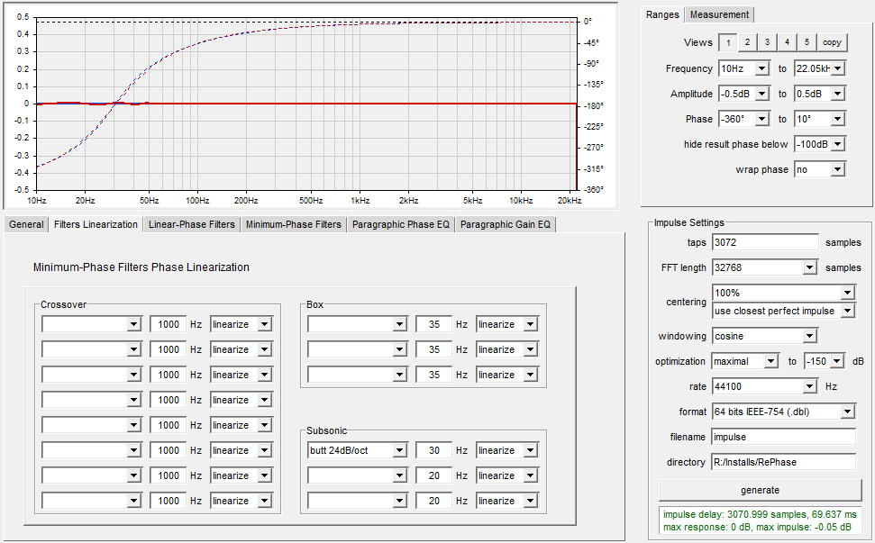Click the filename input field
Viewport: 875px width, 543px height.
[783, 437]
